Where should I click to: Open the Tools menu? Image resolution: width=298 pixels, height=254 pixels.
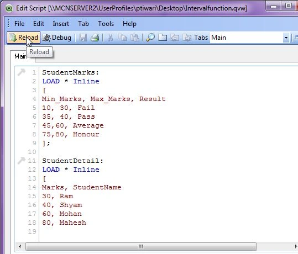(106, 24)
